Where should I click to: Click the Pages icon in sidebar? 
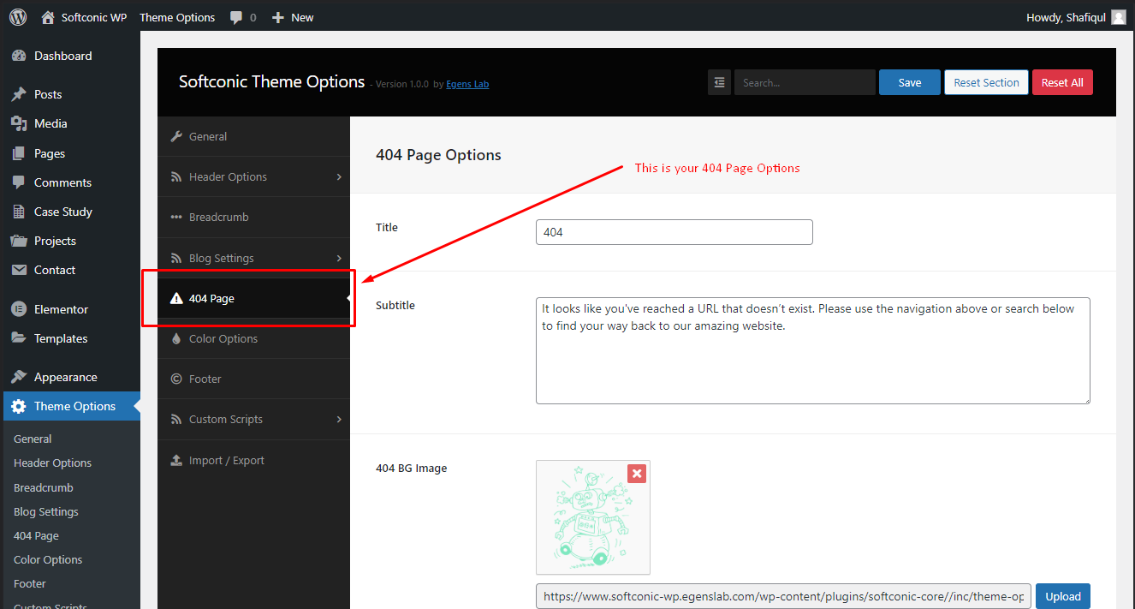[x=19, y=153]
